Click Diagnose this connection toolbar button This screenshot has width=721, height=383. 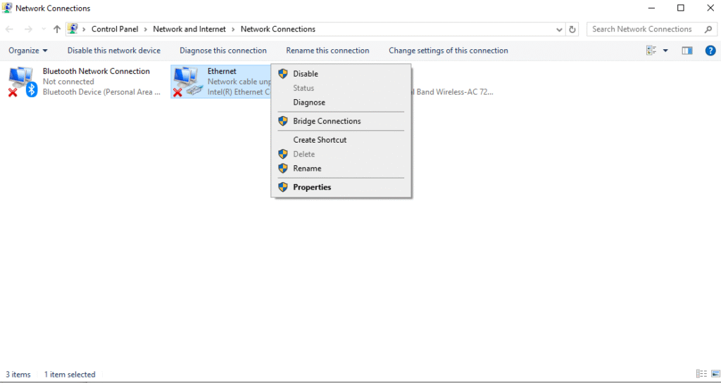(222, 51)
